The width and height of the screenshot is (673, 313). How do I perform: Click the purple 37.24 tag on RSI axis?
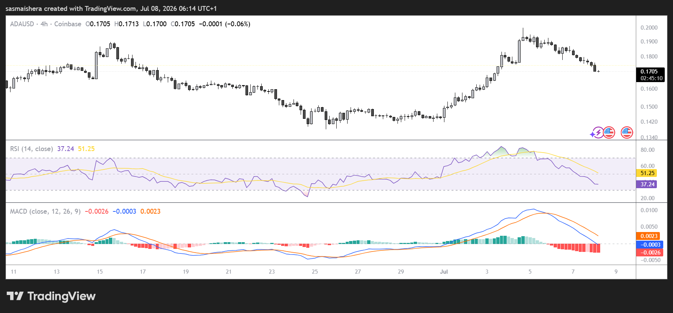pos(647,184)
